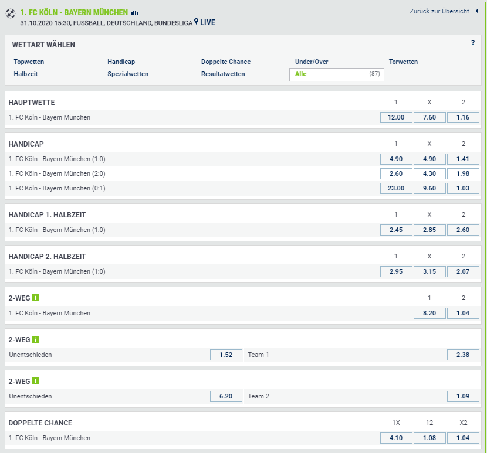
Task: Click the HANDICAP 1. HALBZEIT heading
Action: coord(47,214)
